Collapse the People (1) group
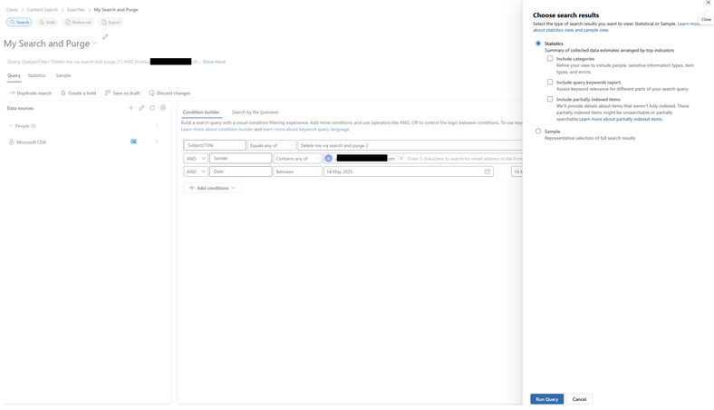 point(11,126)
